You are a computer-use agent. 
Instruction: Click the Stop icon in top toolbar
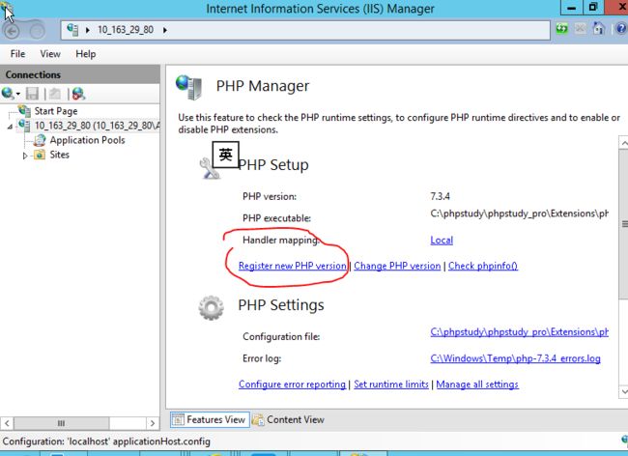point(580,28)
